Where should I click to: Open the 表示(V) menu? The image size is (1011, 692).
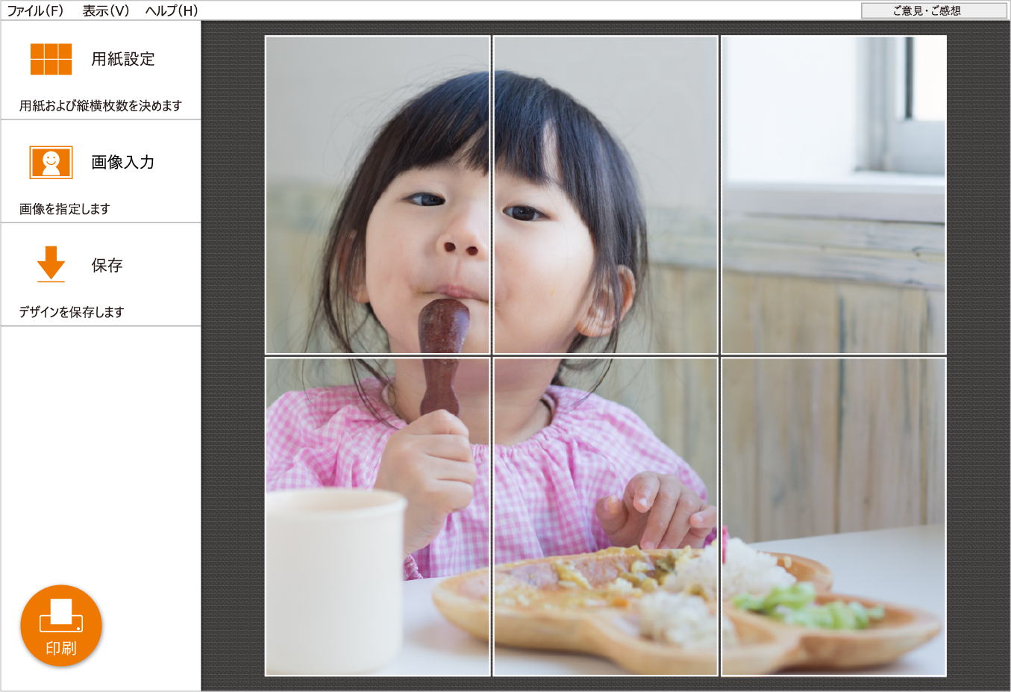[x=106, y=10]
